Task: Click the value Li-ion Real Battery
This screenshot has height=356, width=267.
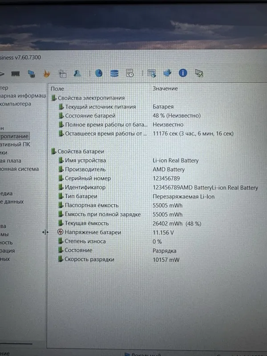Action: click(175, 160)
